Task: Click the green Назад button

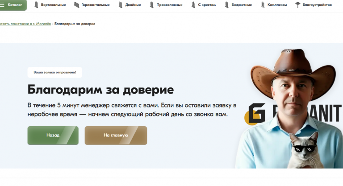Action: 53,135
